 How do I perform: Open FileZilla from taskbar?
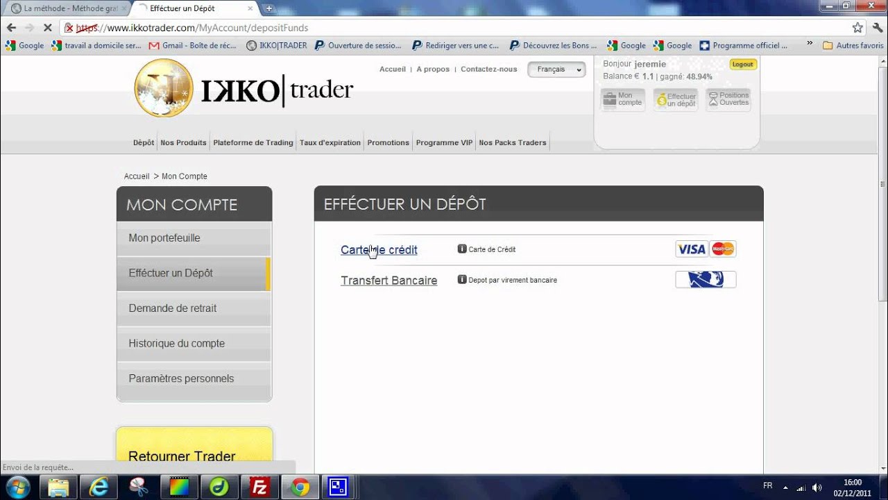(x=259, y=487)
